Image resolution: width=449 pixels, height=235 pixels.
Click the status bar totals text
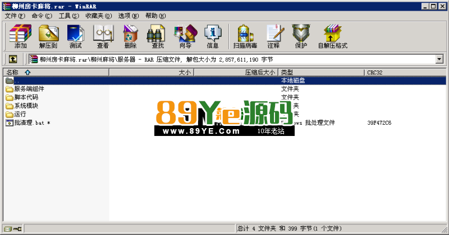(x=289, y=228)
